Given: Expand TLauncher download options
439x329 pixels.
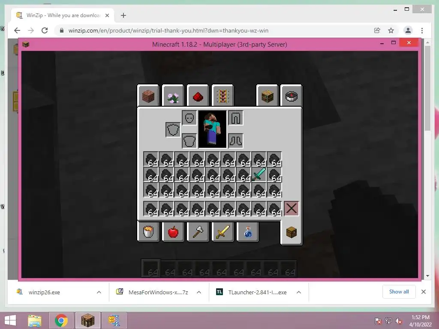Looking at the screenshot, I should [x=299, y=292].
